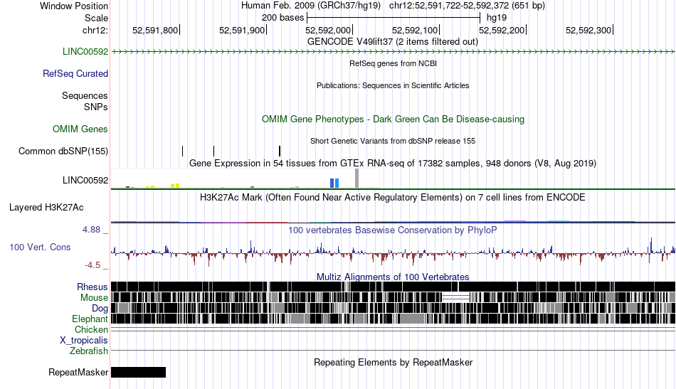Click the Scale row label
Viewport: 676px width, 389px height.
(96, 18)
